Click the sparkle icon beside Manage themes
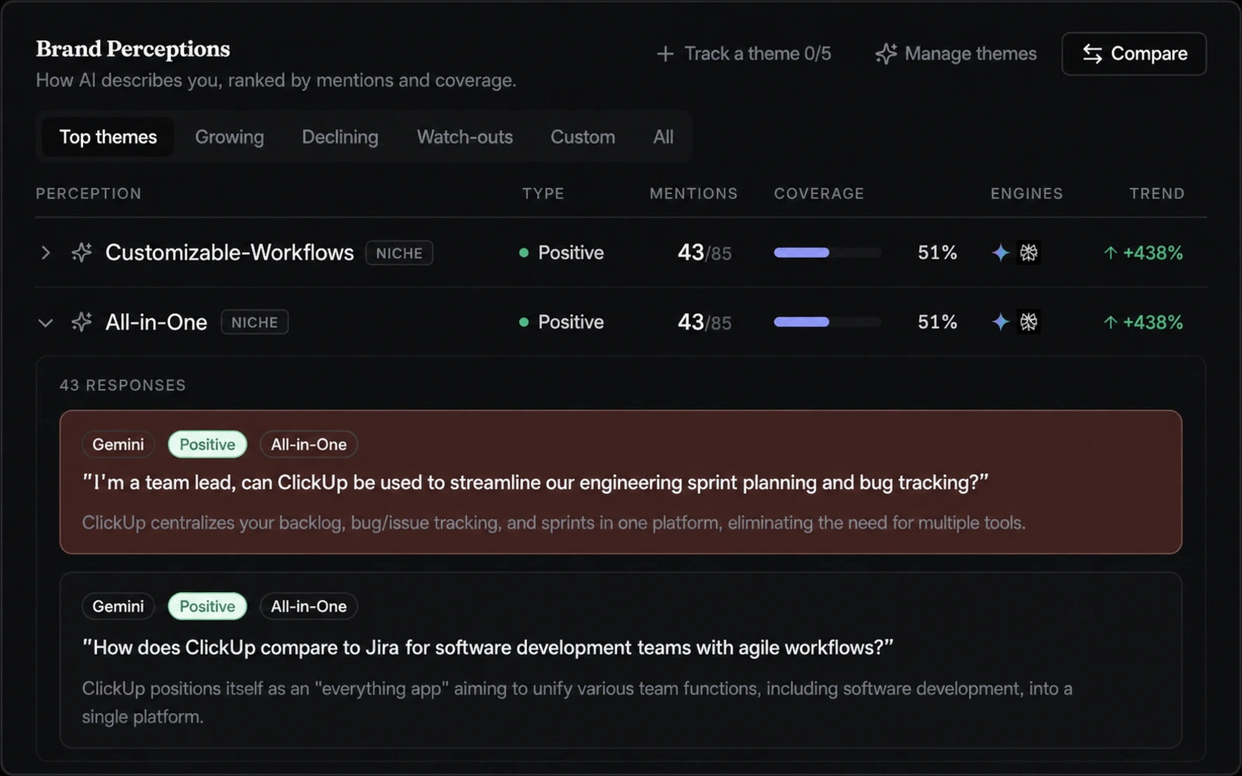The image size is (1242, 776). [x=886, y=54]
